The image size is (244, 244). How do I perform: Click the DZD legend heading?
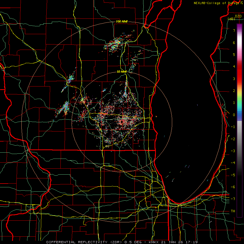click(238, 16)
